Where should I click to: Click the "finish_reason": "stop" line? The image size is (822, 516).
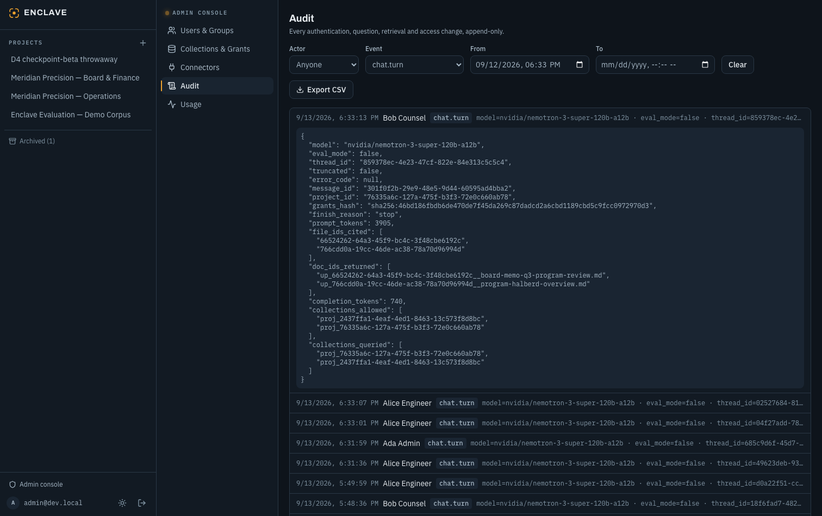tap(356, 215)
